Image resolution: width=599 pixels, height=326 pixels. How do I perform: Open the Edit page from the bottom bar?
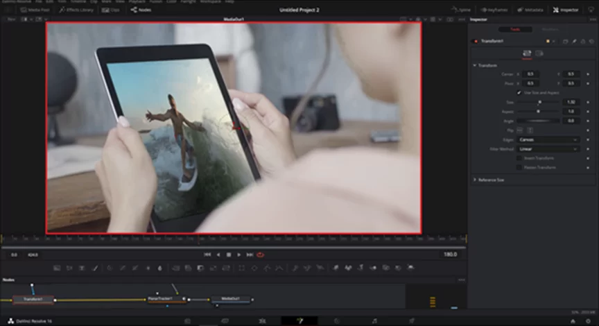tap(262, 321)
